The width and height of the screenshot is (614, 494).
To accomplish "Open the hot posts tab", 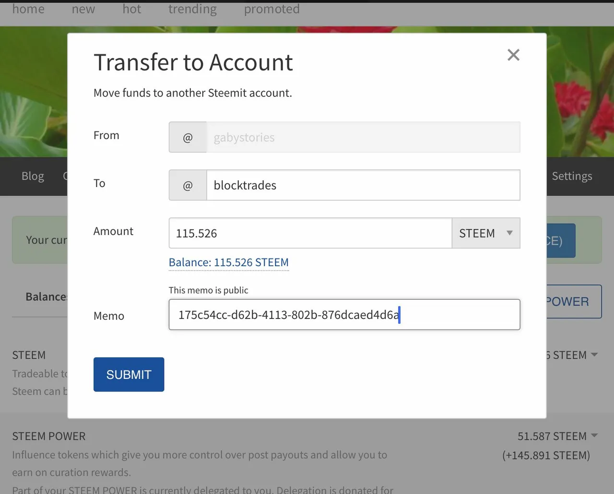I will [131, 10].
